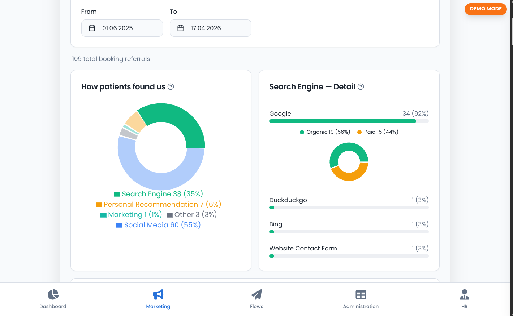
Task: Open the Flows paper plane icon
Action: tap(256, 294)
